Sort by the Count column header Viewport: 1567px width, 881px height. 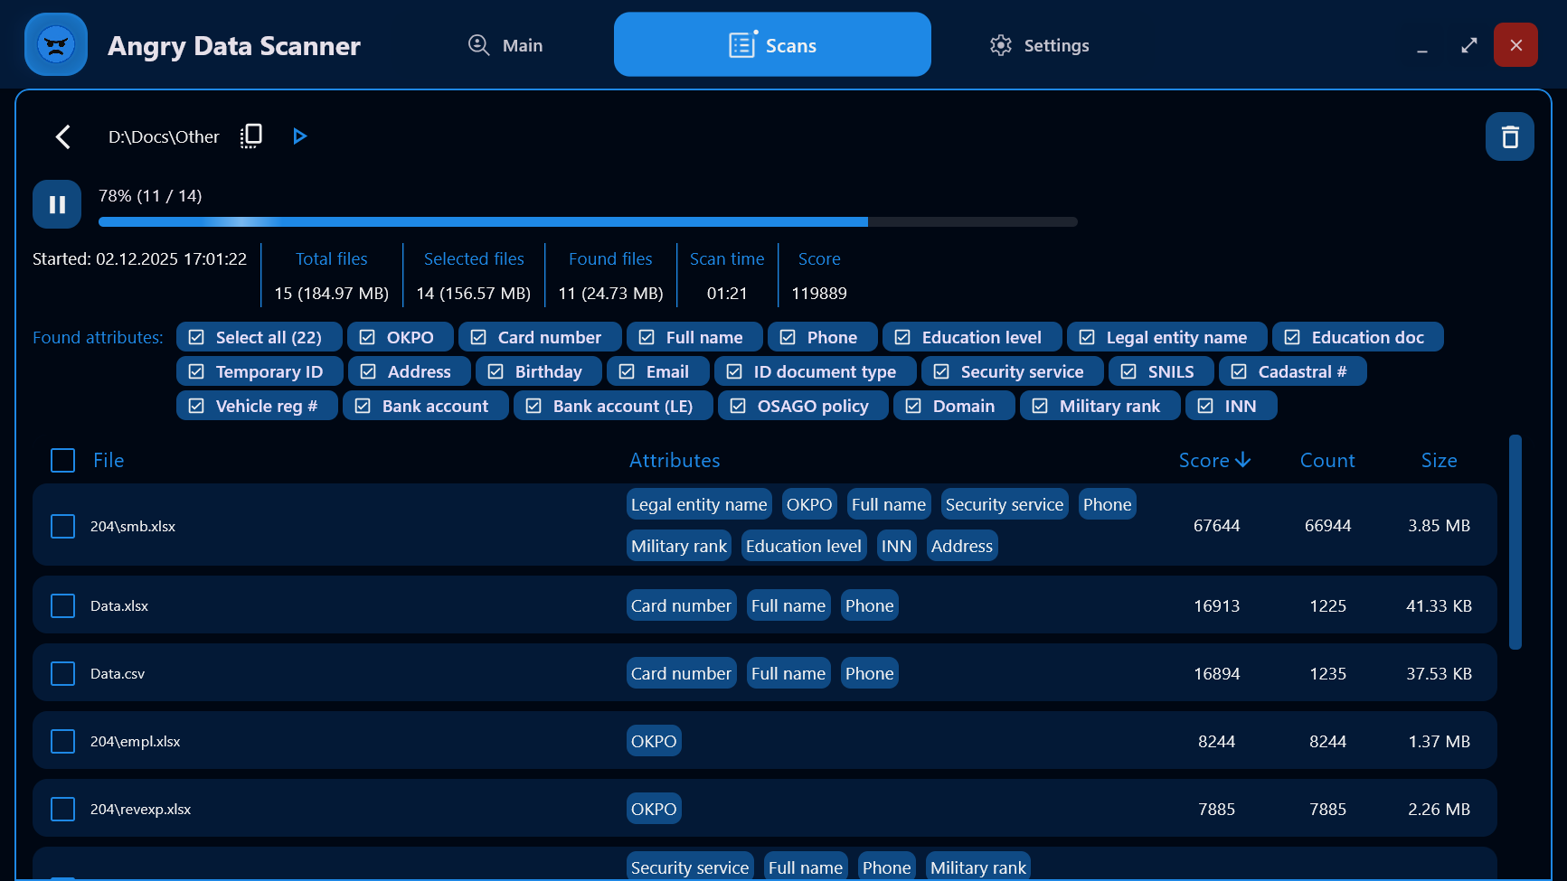pyautogui.click(x=1326, y=461)
